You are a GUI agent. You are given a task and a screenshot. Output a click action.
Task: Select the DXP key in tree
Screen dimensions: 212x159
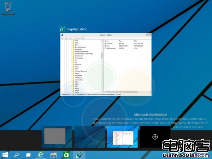click(x=76, y=45)
